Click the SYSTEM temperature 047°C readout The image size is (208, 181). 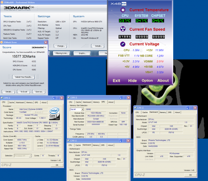pos(142,21)
